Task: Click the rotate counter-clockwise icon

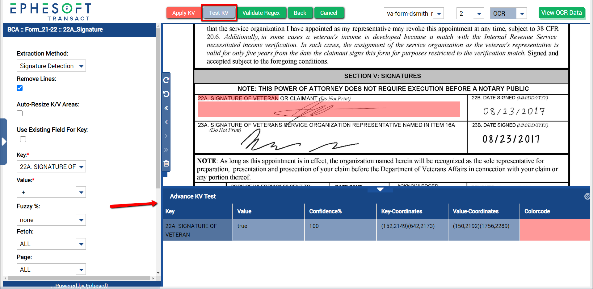Action: pos(166,94)
